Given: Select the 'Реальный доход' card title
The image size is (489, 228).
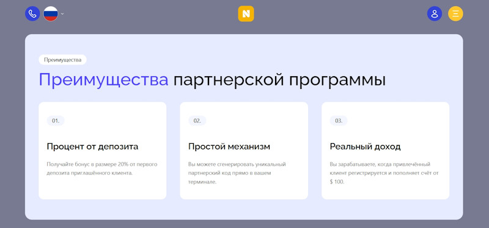Looking at the screenshot, I should tap(365, 147).
